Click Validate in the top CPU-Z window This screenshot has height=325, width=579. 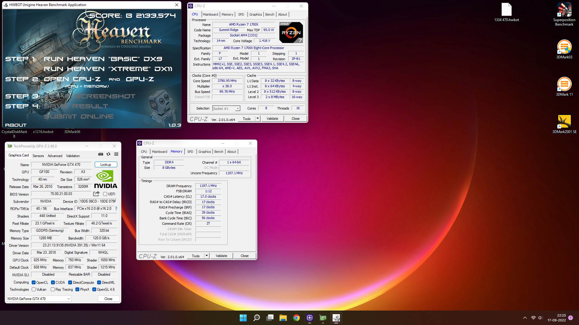(272, 119)
